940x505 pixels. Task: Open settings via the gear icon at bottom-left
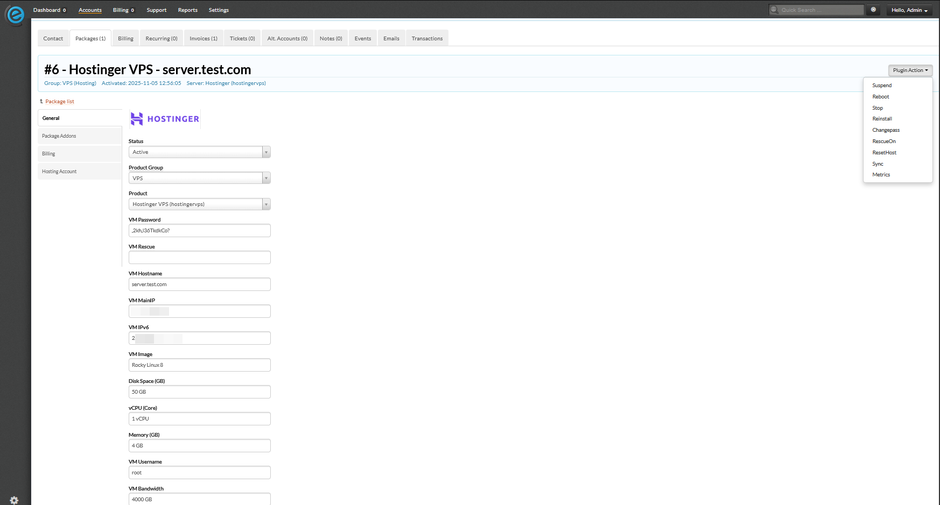click(x=13, y=500)
